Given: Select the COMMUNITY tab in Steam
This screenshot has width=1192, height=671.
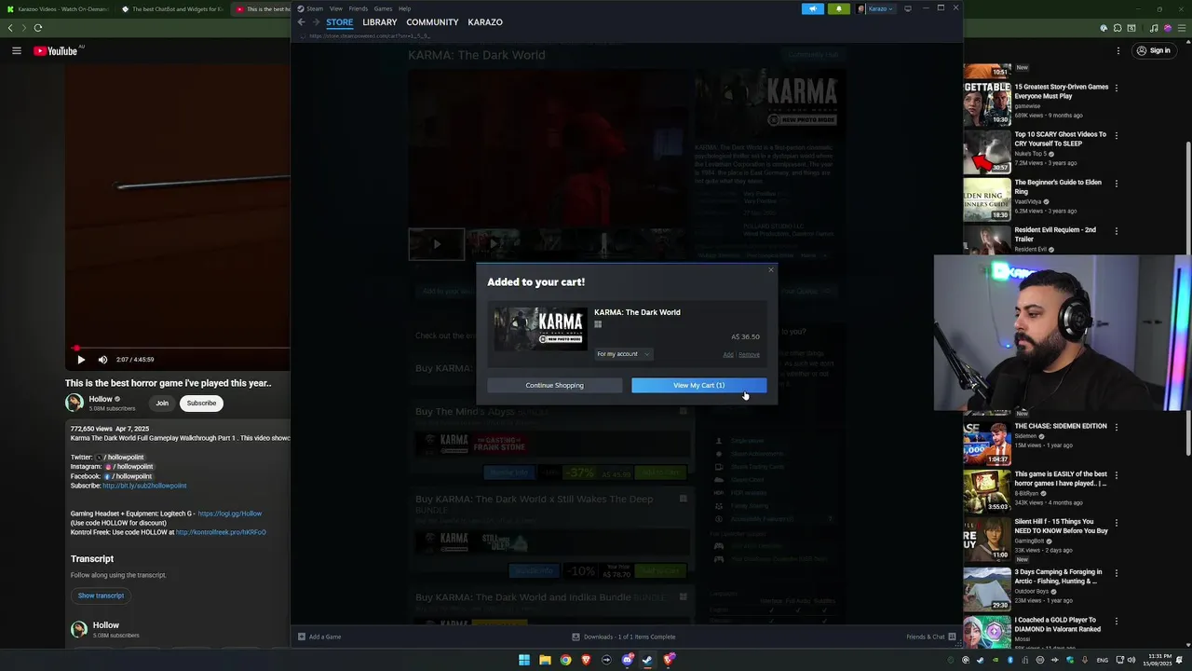Looking at the screenshot, I should [x=432, y=21].
